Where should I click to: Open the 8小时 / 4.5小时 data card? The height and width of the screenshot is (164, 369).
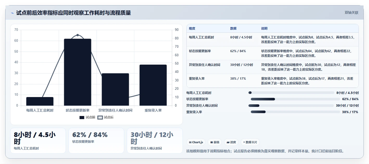[x=38, y=141]
